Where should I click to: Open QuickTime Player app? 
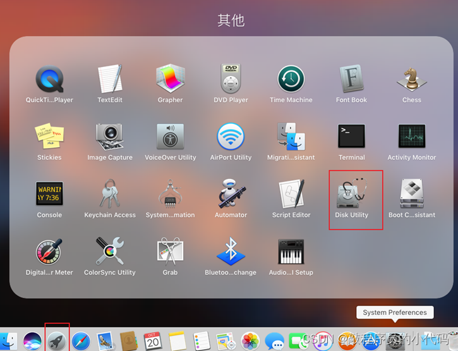pyautogui.click(x=49, y=79)
